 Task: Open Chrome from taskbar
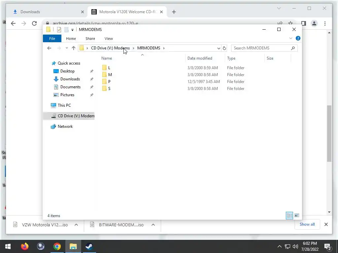pyautogui.click(x=57, y=246)
